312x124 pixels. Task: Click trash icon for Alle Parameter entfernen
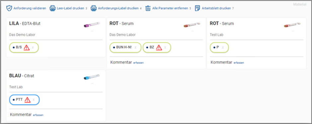coord(148,8)
